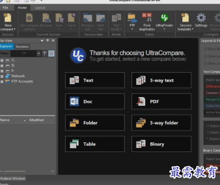Viewport: 220px width, 185px height.
Task: Click the Merged block legend entry
Action: click(212, 99)
